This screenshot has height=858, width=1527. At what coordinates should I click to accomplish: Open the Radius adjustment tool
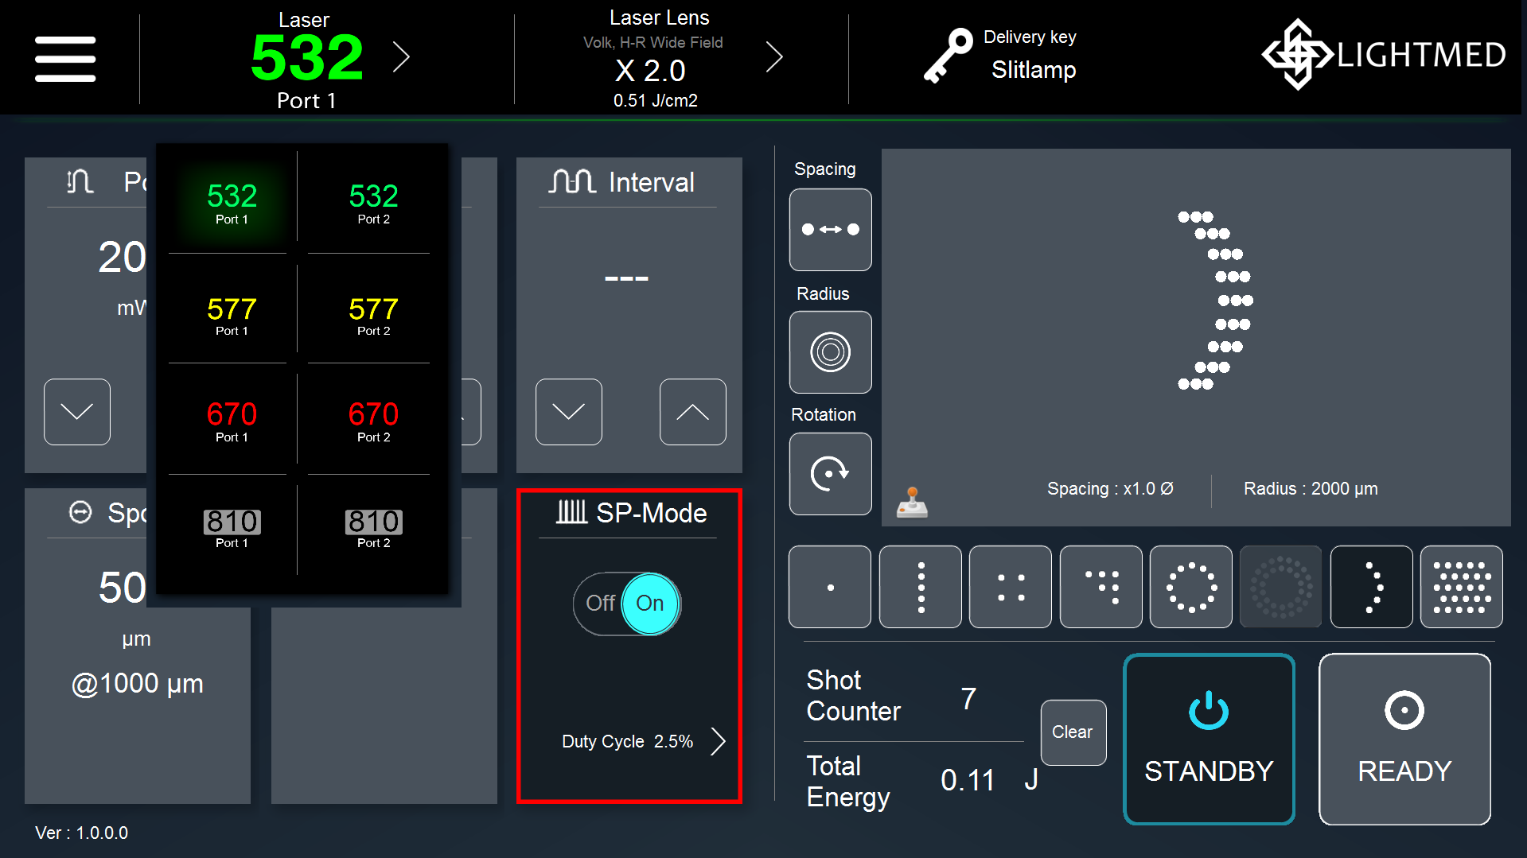830,352
